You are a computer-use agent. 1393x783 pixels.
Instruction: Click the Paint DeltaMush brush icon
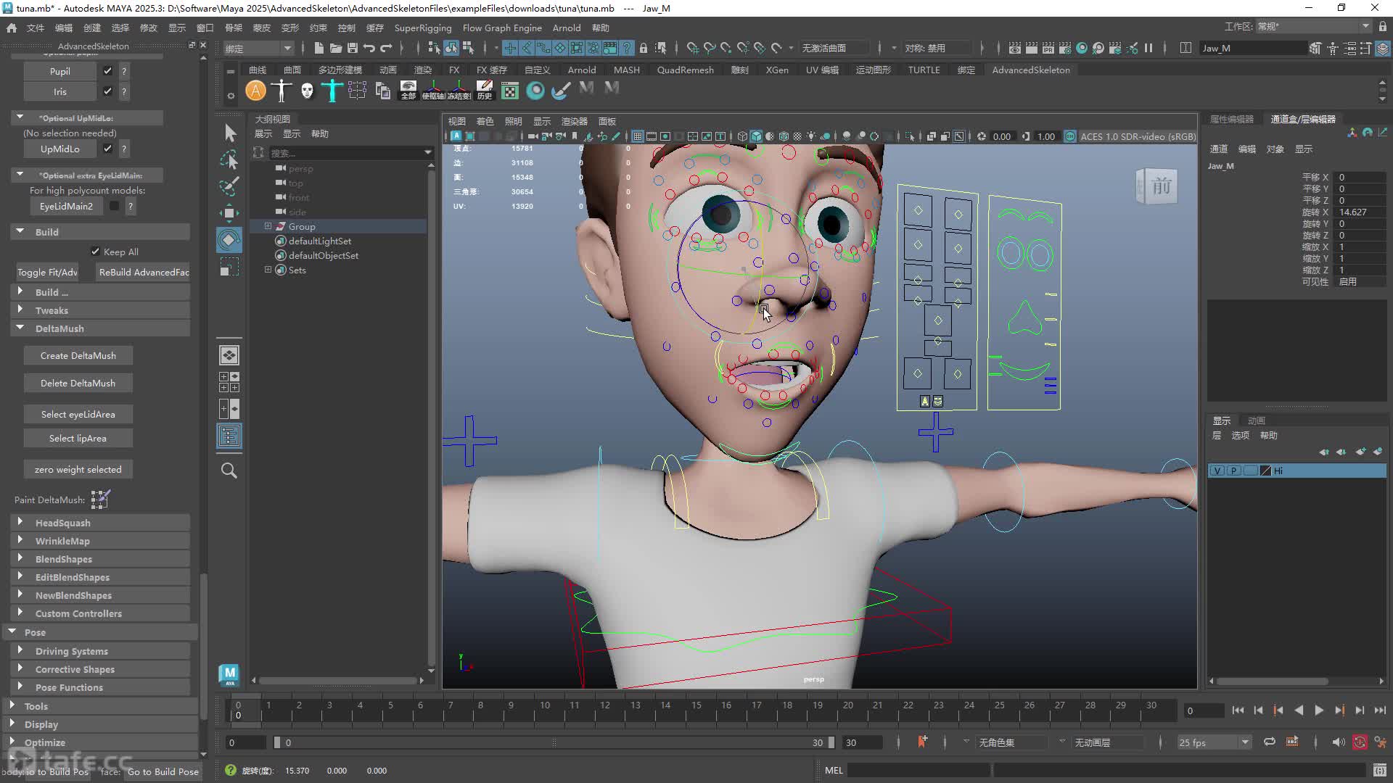(100, 499)
